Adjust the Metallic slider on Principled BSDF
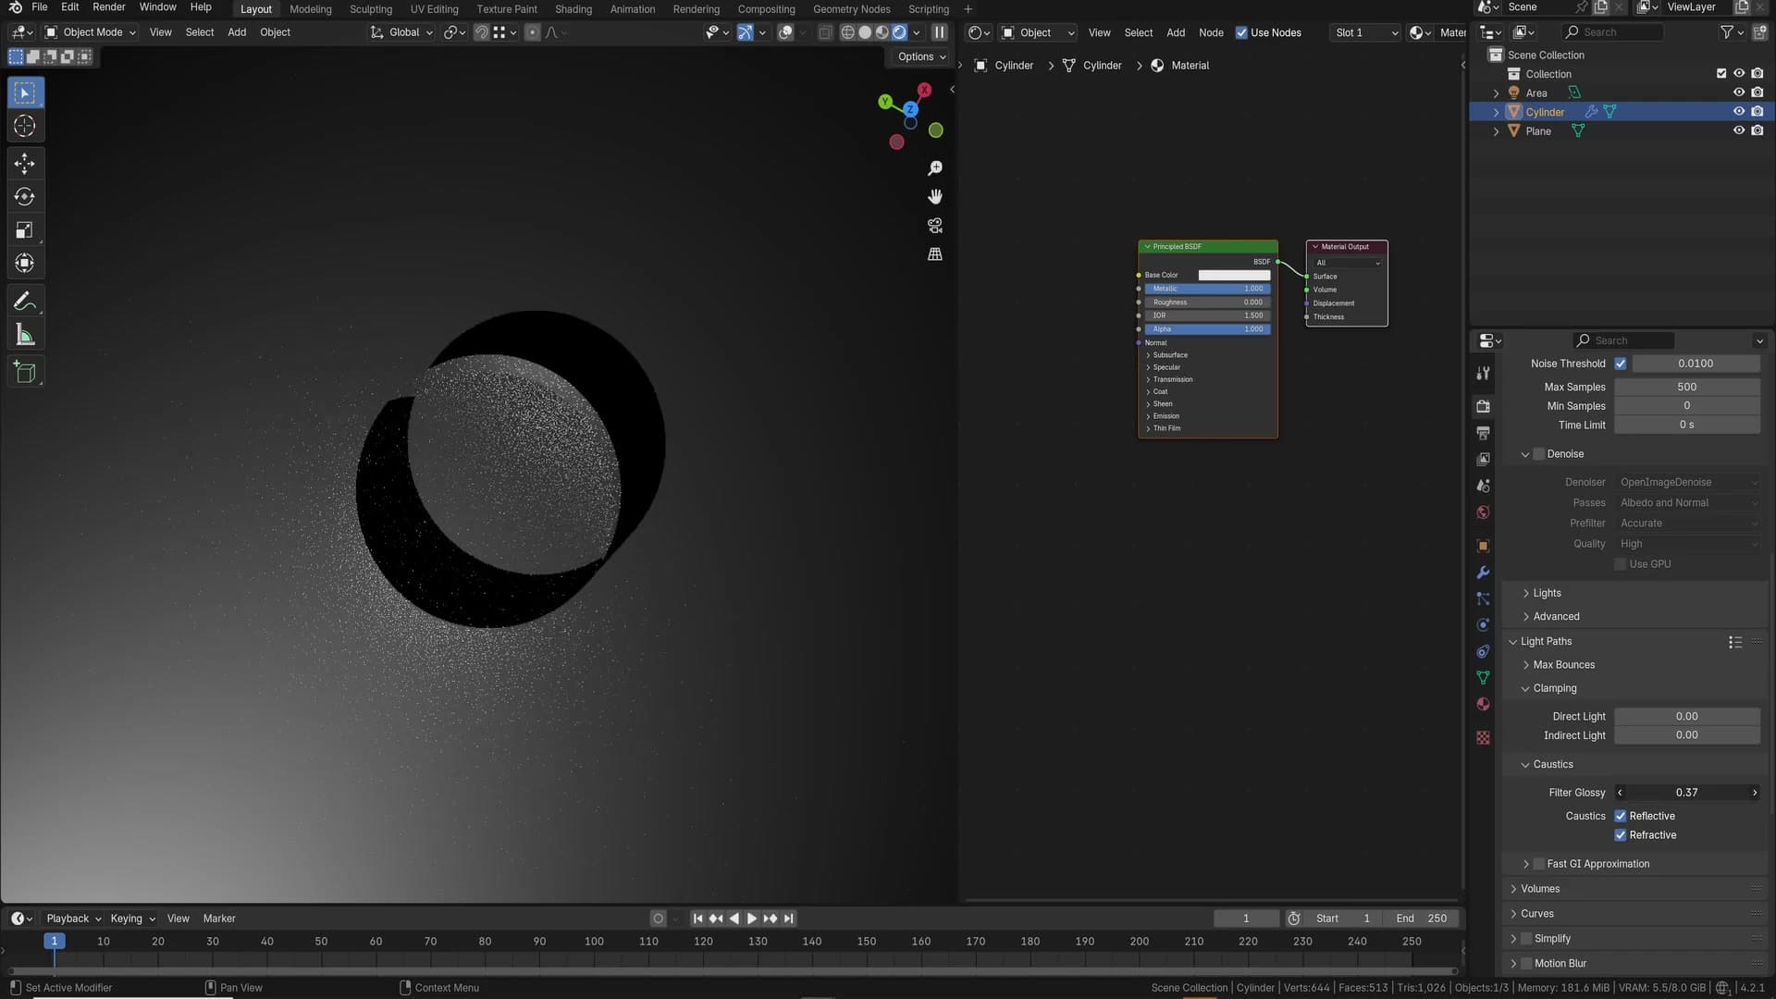1776x999 pixels. click(x=1207, y=289)
